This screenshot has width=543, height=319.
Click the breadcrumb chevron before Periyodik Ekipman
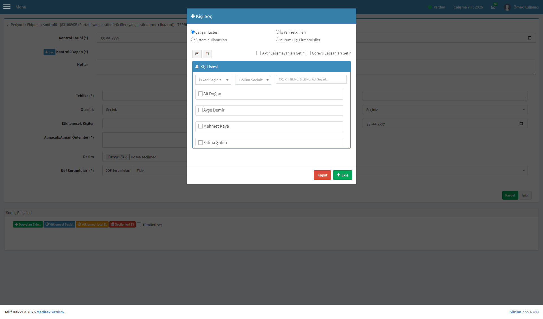click(x=8, y=25)
